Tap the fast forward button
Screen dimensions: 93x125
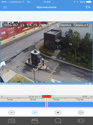pyautogui.click(x=81, y=113)
